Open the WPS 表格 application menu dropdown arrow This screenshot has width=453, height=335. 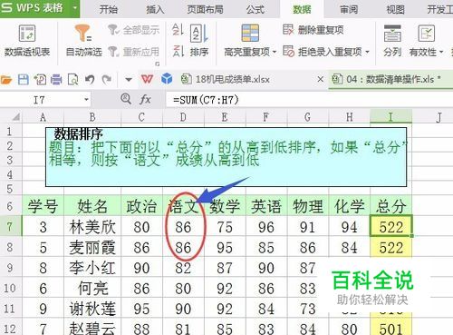[75, 7]
